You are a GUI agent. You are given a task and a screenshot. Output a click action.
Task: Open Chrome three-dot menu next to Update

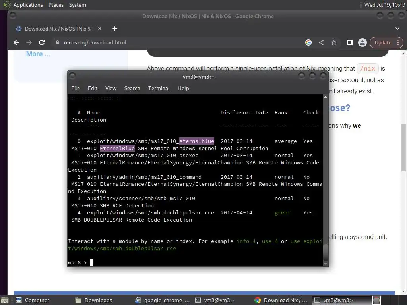coord(398,42)
